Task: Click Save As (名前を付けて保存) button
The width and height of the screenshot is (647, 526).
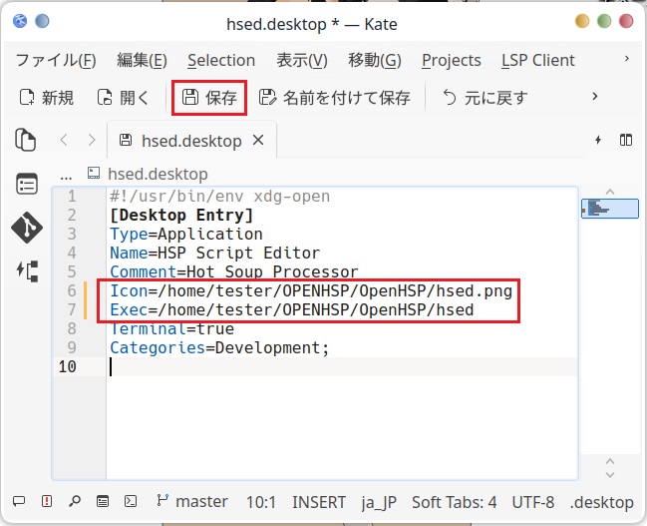Action: point(335,98)
